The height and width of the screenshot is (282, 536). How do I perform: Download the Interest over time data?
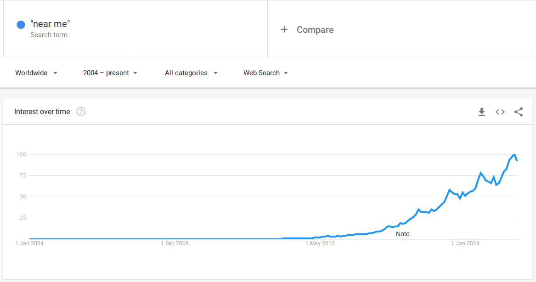pos(482,112)
